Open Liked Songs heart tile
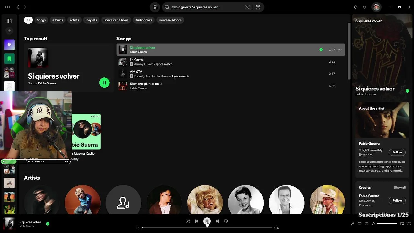This screenshot has height=233, width=414. 9,45
